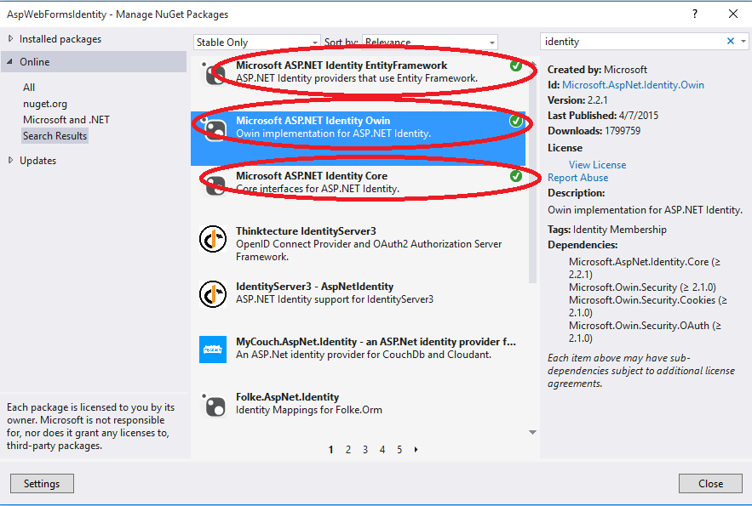Screen dimensions: 752x506
Task: Select Microsoft ASP.NET Identity EntityFramework package title
Action: pos(342,65)
